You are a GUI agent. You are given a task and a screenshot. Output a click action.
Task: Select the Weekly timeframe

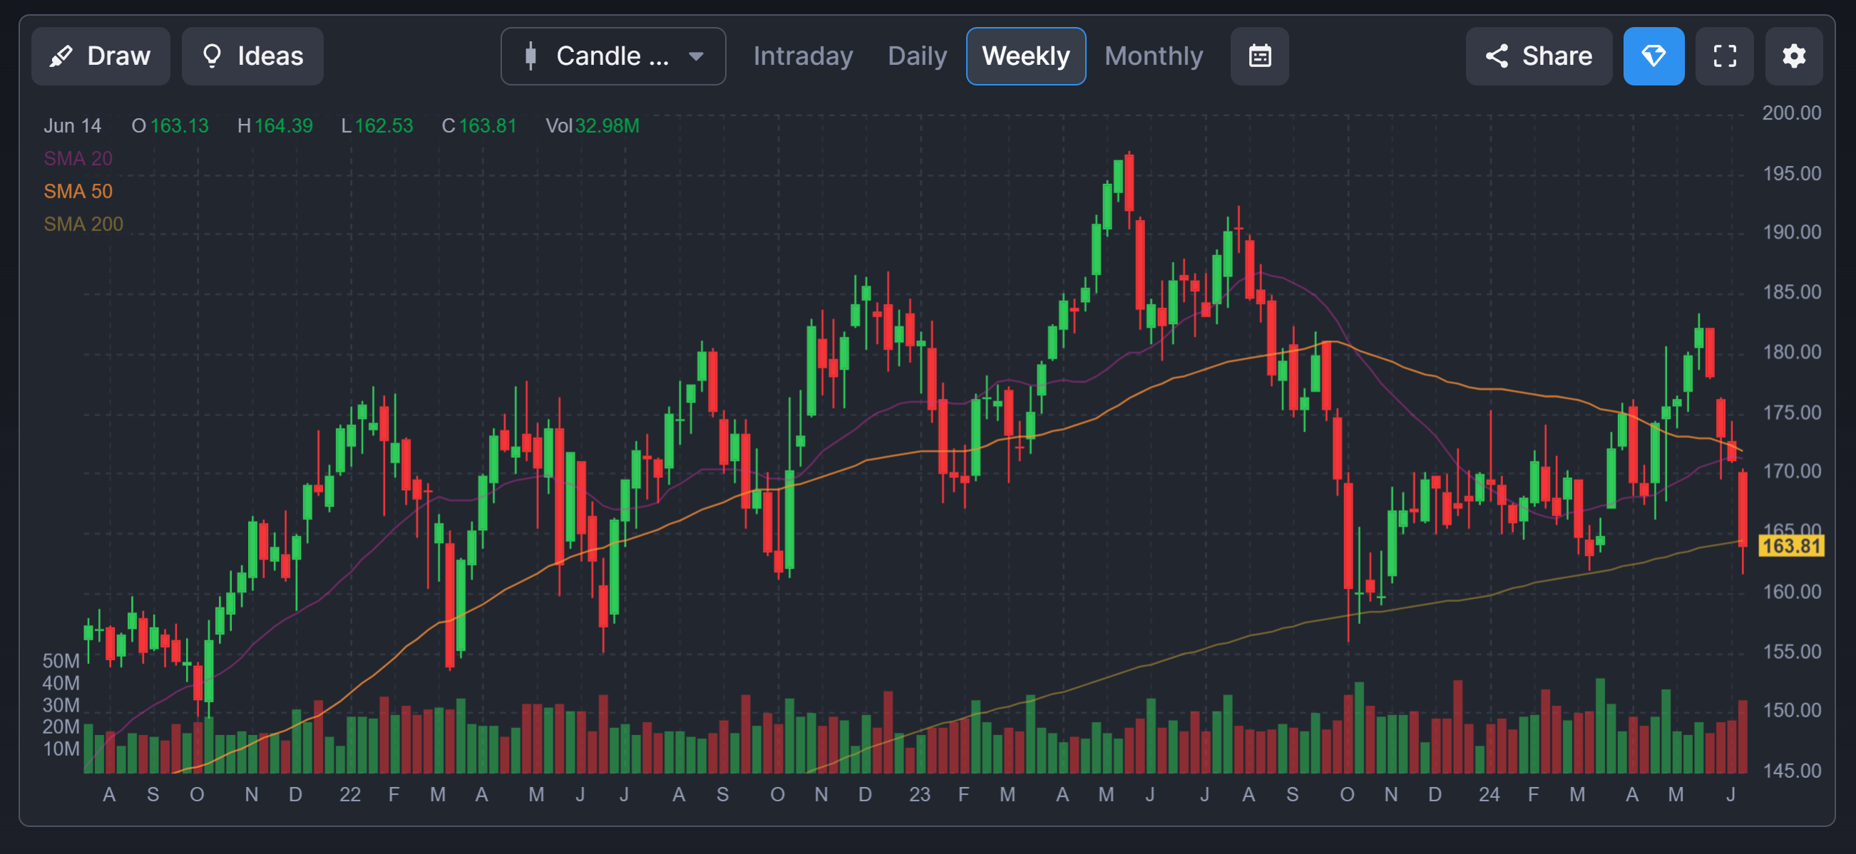click(x=1026, y=56)
